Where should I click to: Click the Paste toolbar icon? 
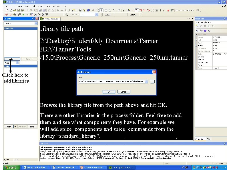35,10
